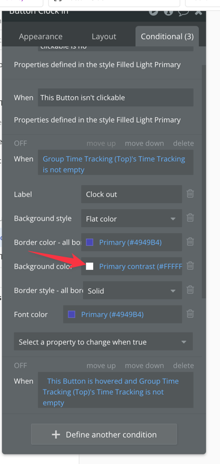
Task: Delete the Label property via trash icon
Action: (x=190, y=194)
